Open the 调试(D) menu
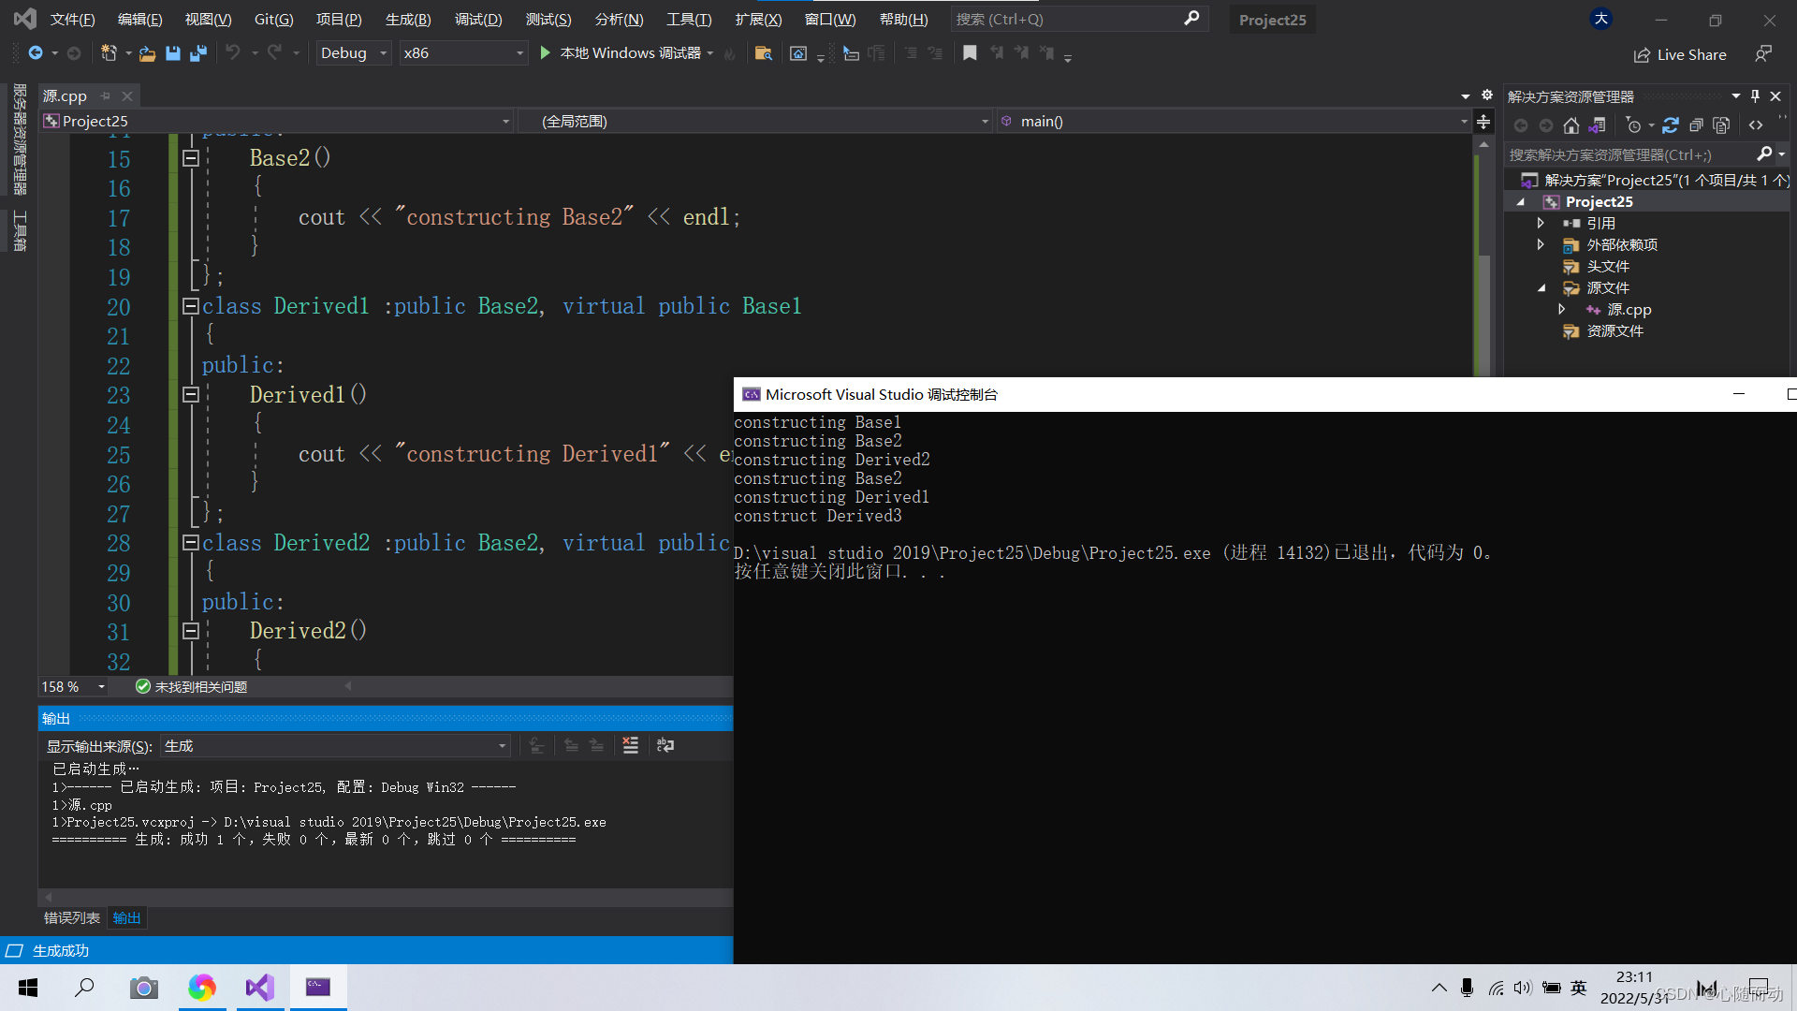Viewport: 1797px width, 1011px height. (477, 19)
